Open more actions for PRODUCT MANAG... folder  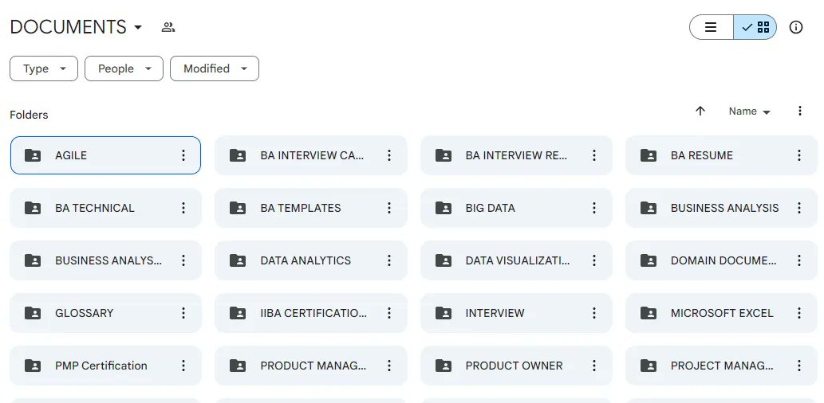pos(389,366)
